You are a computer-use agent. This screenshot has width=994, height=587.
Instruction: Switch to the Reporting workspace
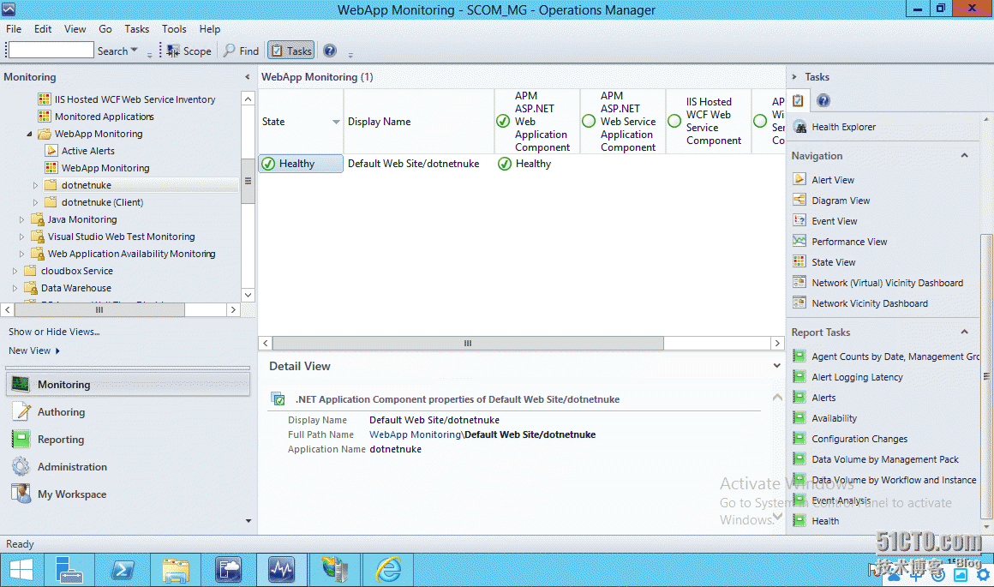(x=128, y=440)
